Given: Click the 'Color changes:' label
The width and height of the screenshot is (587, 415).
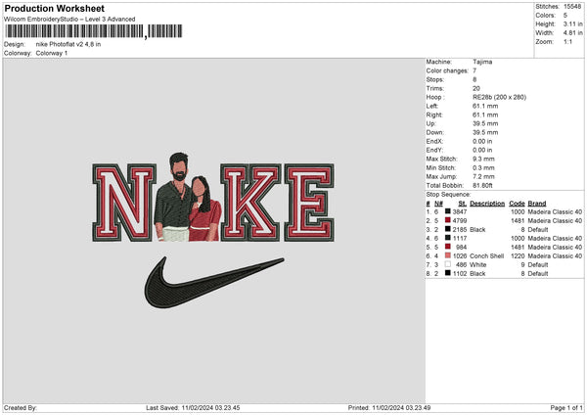Looking at the screenshot, I should (447, 70).
